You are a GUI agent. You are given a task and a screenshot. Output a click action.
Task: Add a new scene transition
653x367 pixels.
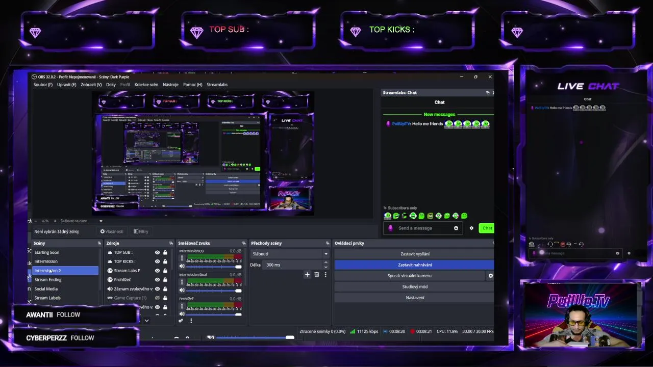click(307, 275)
